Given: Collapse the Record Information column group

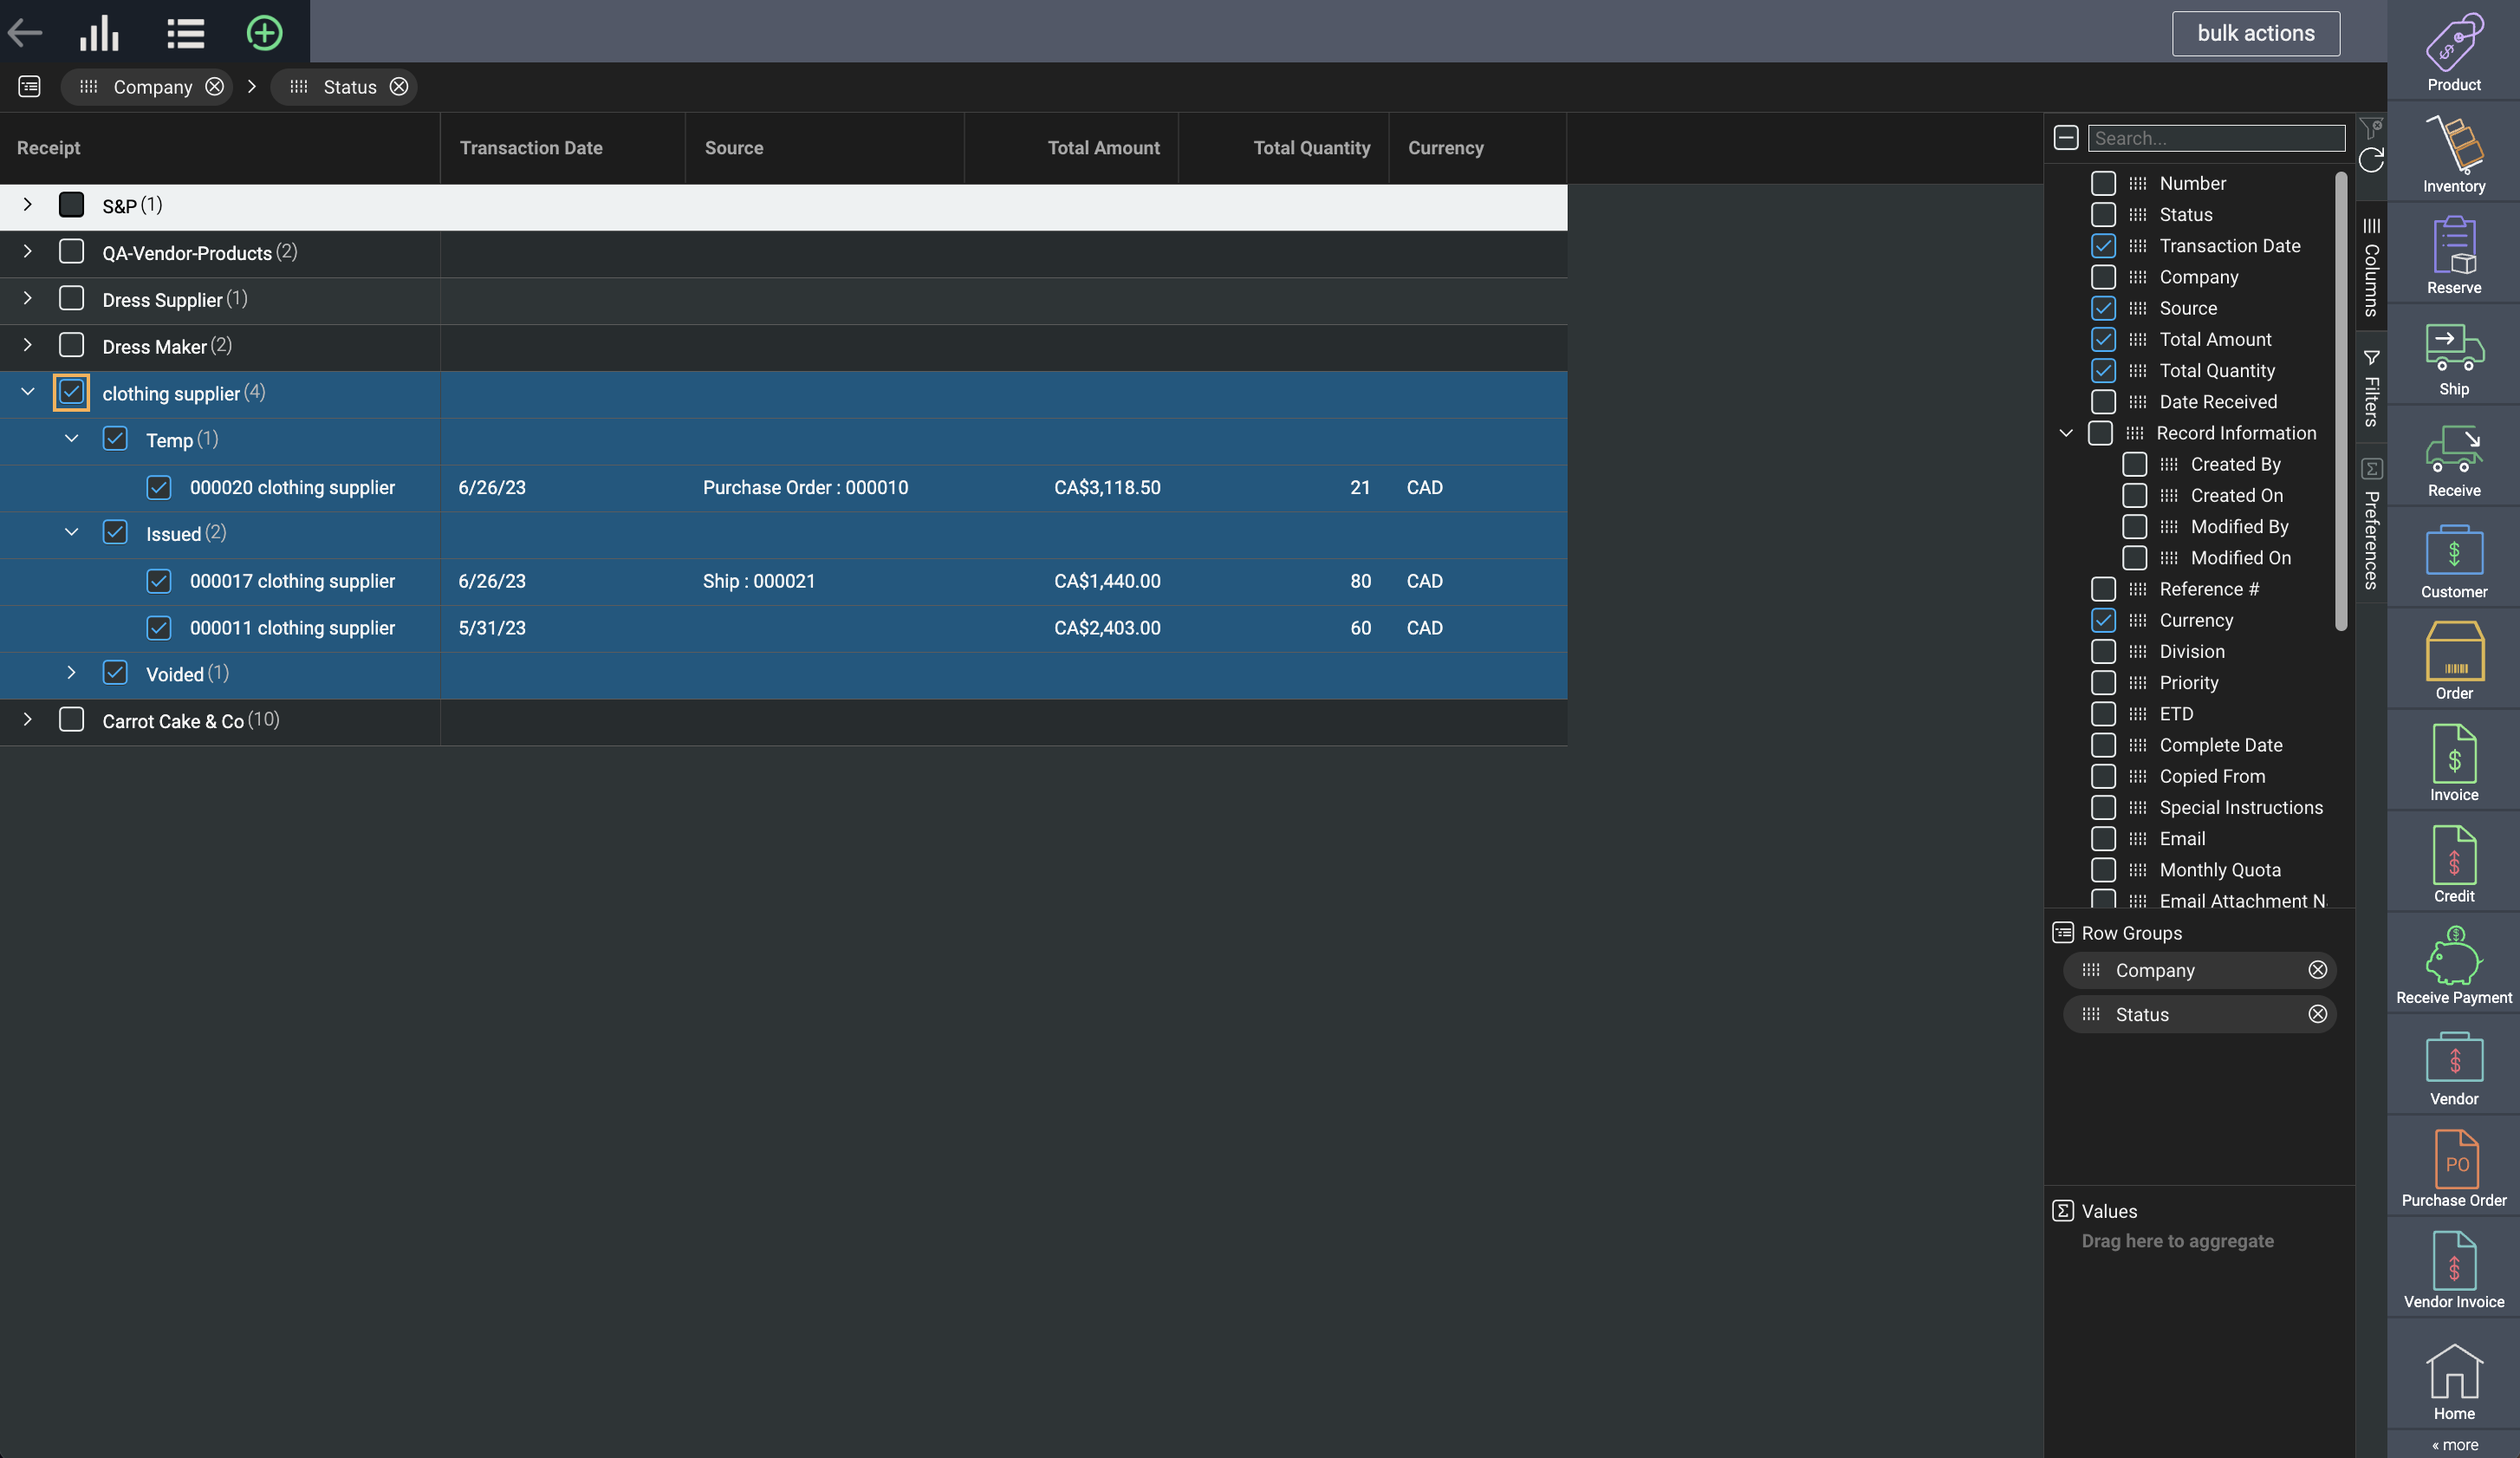Looking at the screenshot, I should coord(2066,433).
